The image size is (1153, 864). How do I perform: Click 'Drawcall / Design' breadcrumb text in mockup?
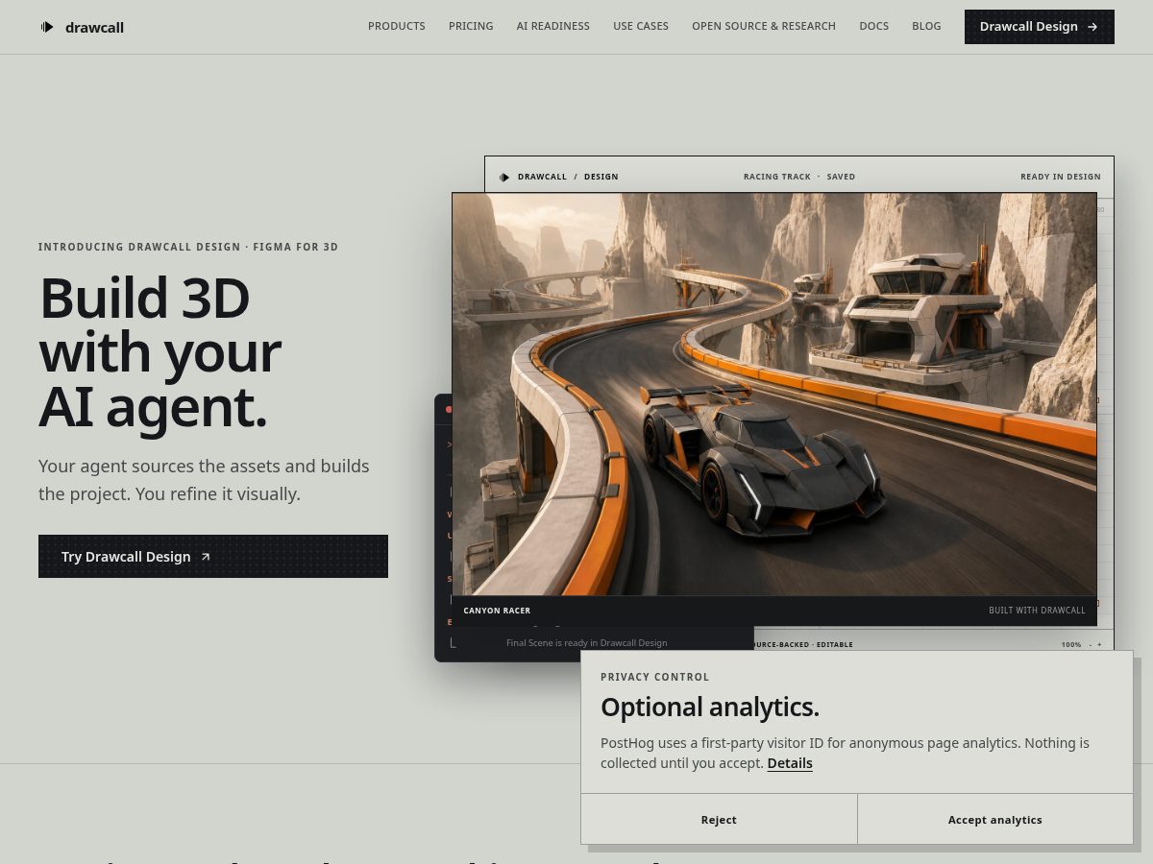(568, 177)
